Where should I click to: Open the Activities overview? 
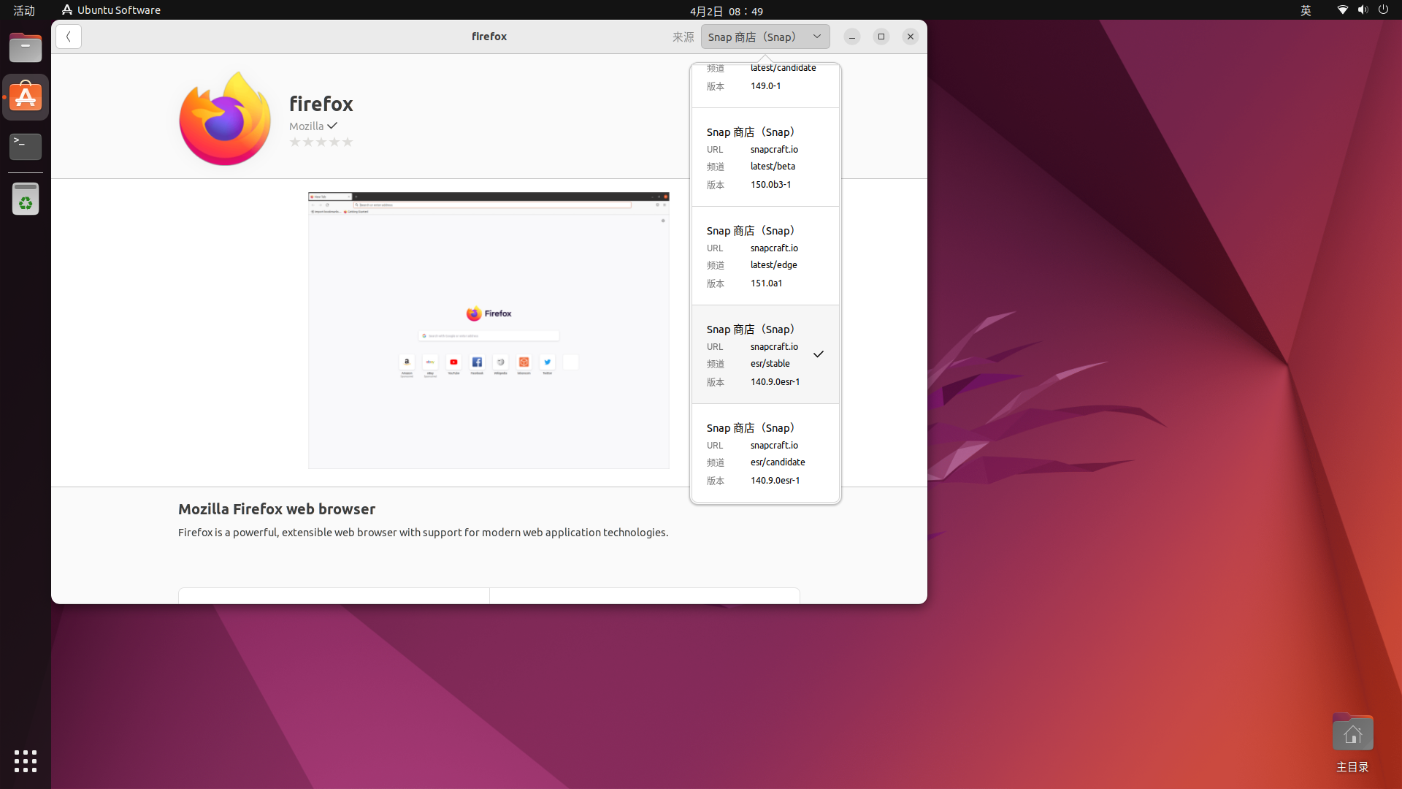pyautogui.click(x=24, y=10)
